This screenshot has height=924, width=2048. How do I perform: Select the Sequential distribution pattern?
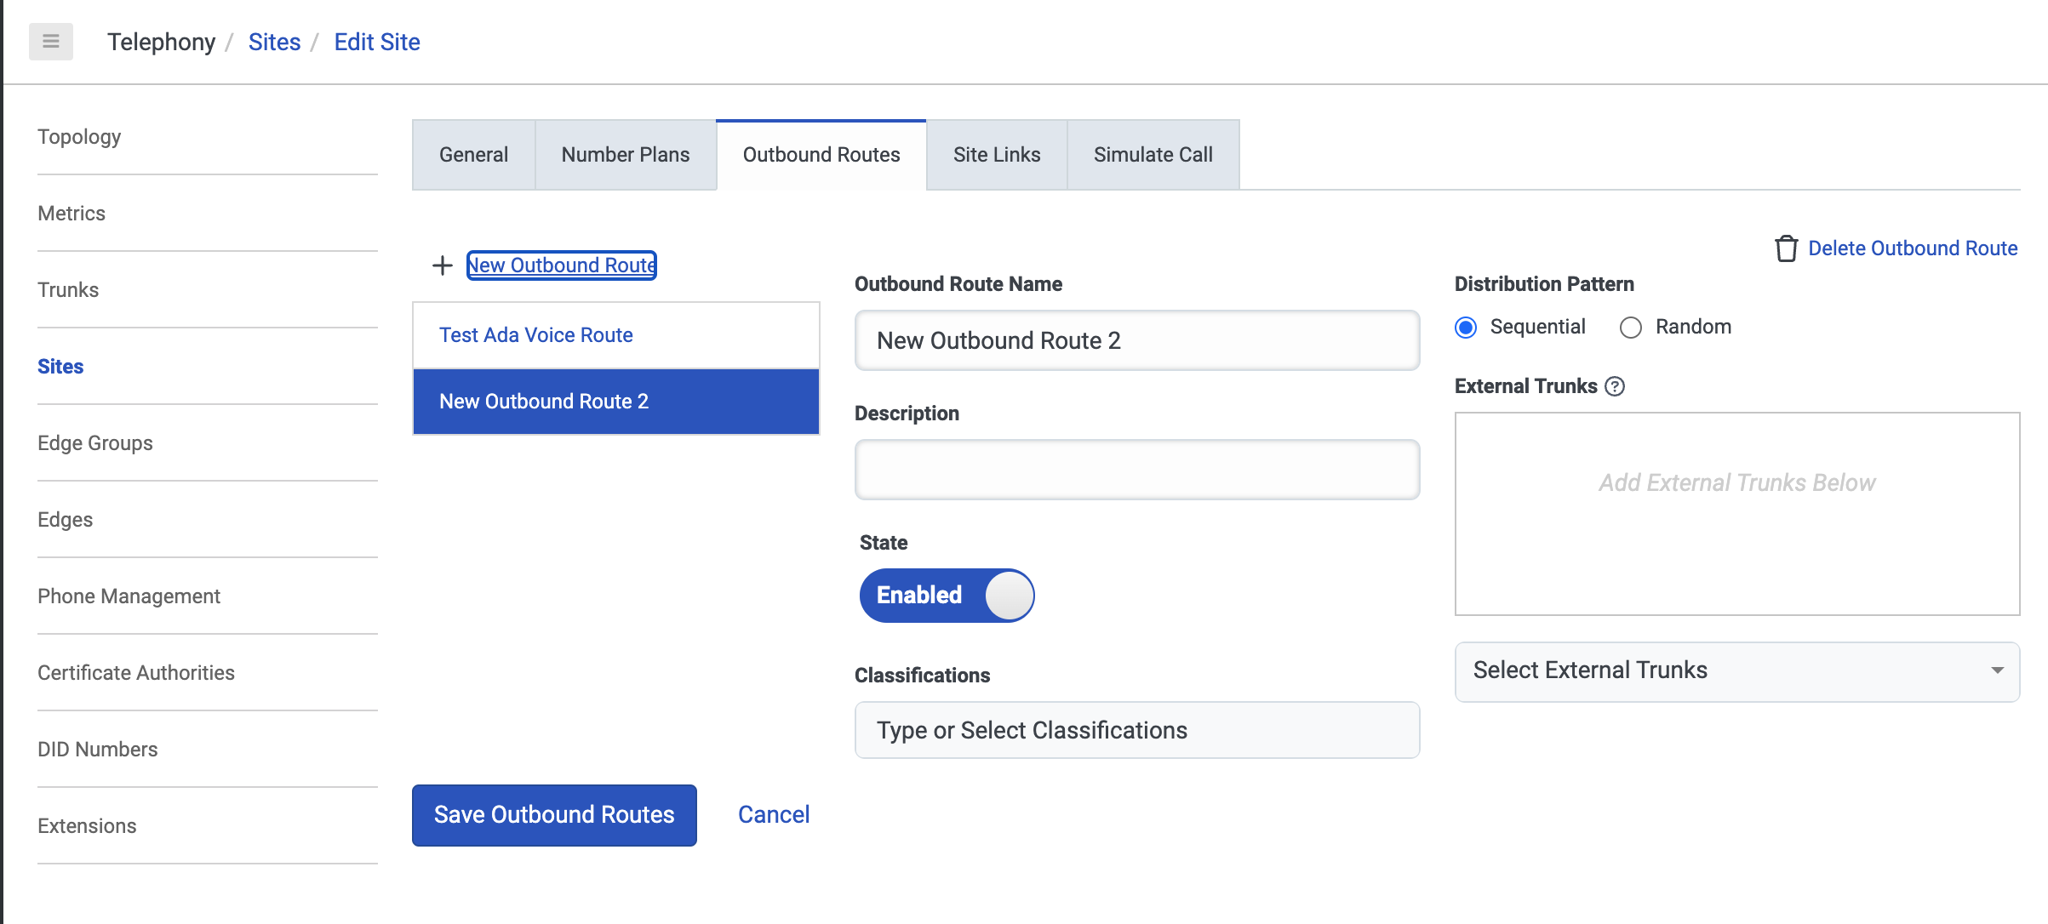pyautogui.click(x=1466, y=328)
